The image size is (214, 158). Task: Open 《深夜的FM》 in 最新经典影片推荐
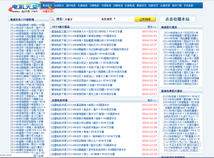(181, 97)
